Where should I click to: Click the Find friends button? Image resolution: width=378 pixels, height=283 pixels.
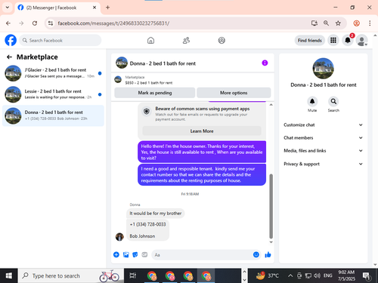310,40
